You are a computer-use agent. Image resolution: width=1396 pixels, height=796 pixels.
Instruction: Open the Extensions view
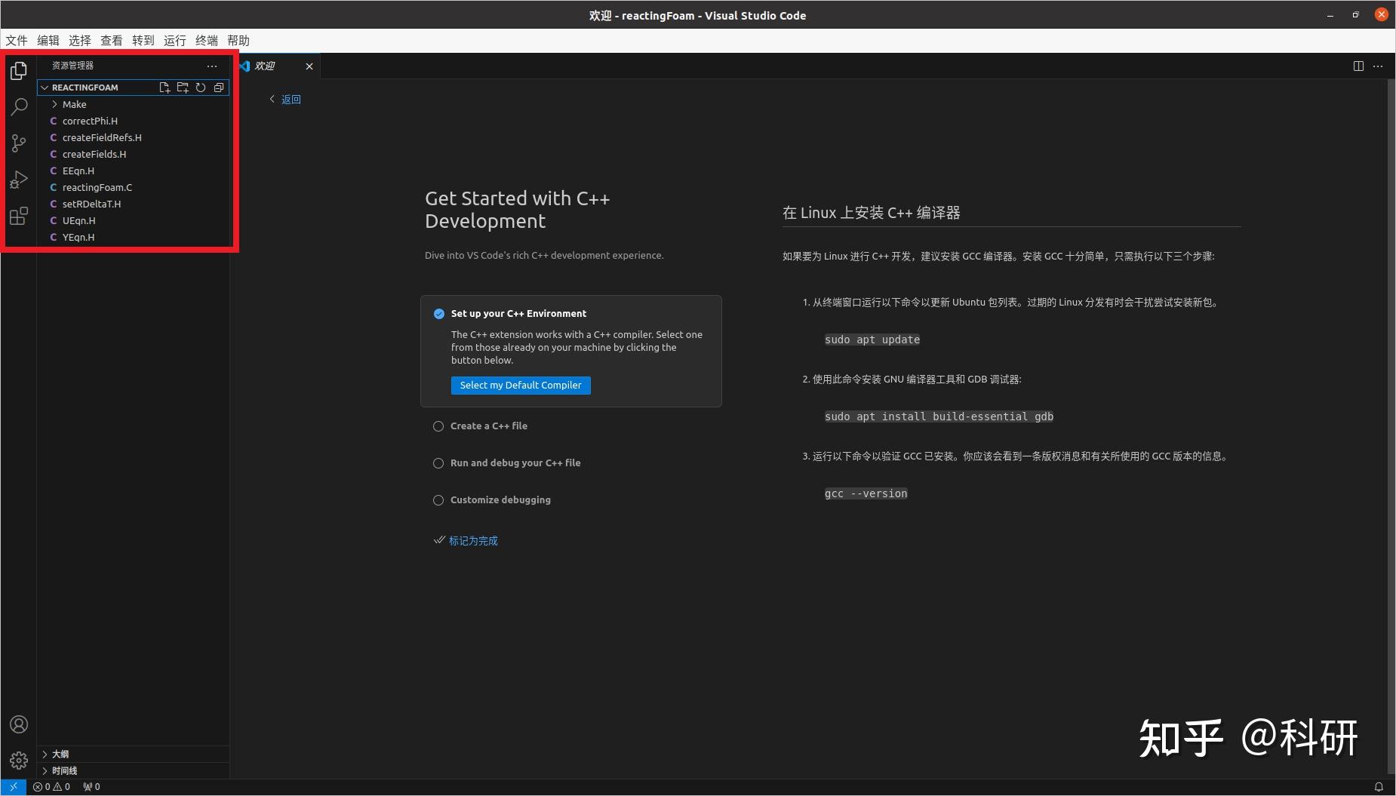(19, 217)
